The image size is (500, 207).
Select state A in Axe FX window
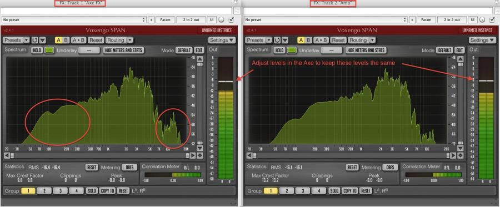[59, 40]
